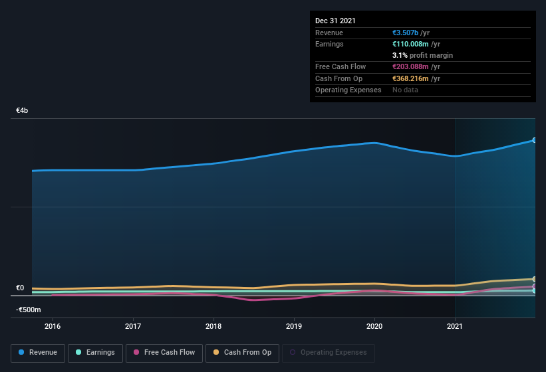This screenshot has width=546, height=372.
Task: Click the Free Cash Flow label in tooltip
Action: click(341, 66)
